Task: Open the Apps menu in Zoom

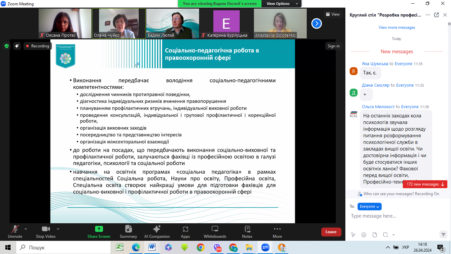Action: click(x=185, y=232)
